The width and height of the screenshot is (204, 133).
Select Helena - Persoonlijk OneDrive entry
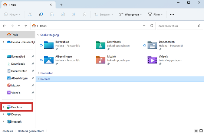21,42
